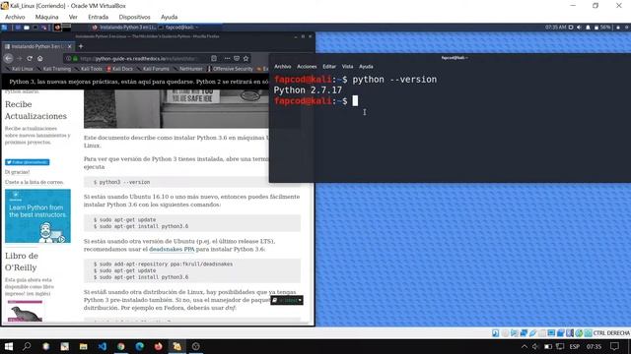Open terminal Ayuda menu

tap(366, 67)
